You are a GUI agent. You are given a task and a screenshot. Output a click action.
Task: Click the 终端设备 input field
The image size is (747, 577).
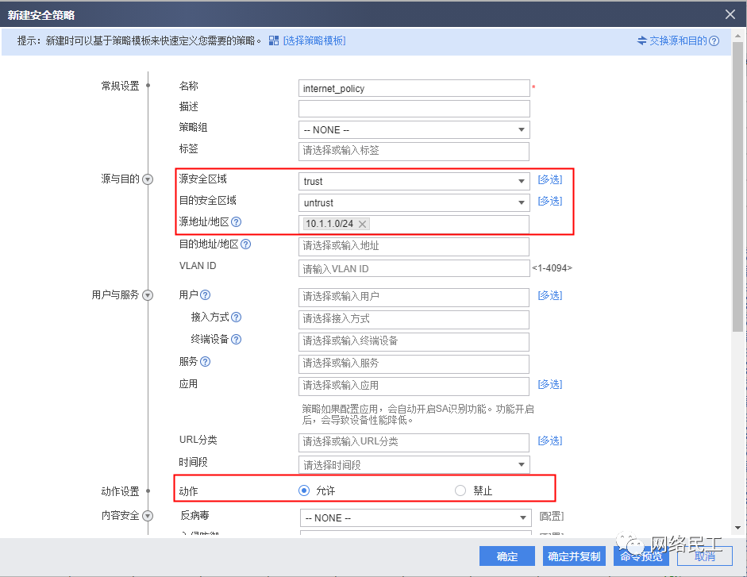(x=414, y=341)
